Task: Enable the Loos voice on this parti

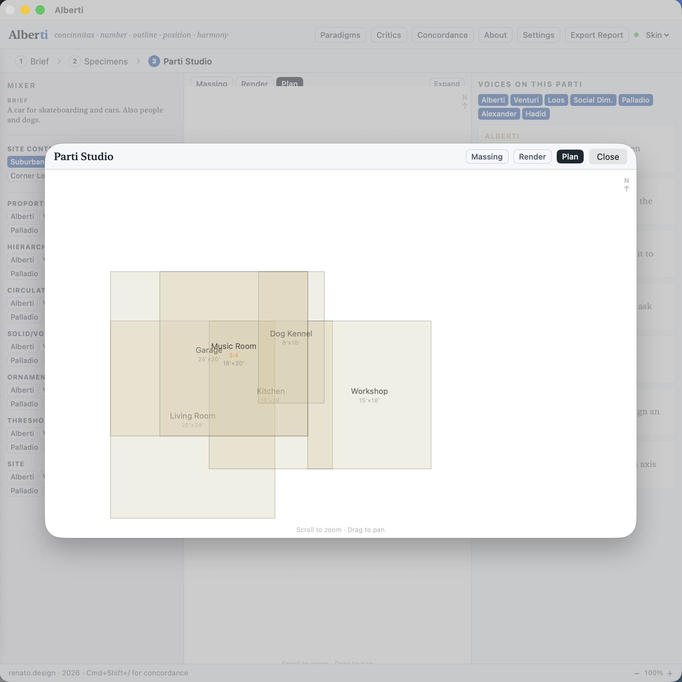Action: click(x=556, y=100)
